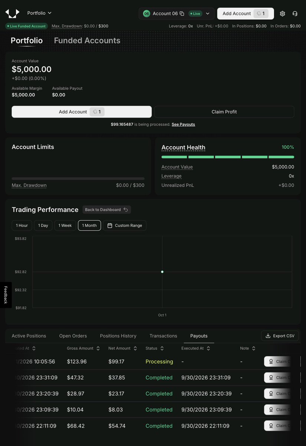The height and width of the screenshot is (446, 306).
Task: Sort by the Net Amount column
Action: click(122, 349)
